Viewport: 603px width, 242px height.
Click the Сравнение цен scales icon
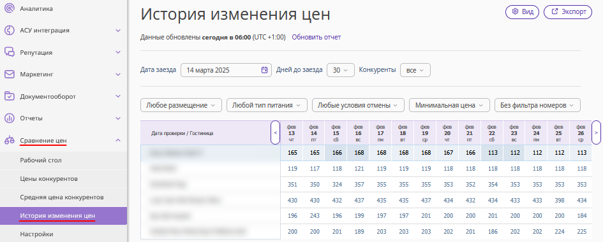tap(9, 141)
